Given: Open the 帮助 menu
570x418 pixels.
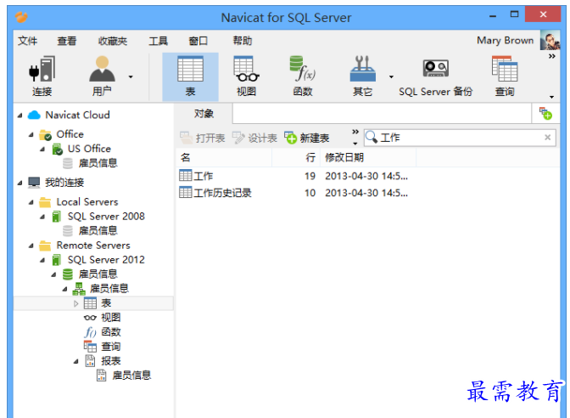Looking at the screenshot, I should coord(243,41).
